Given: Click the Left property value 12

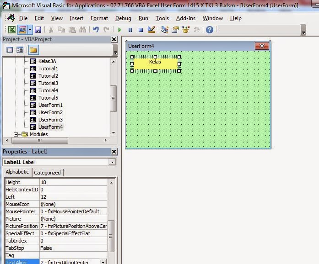Looking at the screenshot, I should 73,197.
